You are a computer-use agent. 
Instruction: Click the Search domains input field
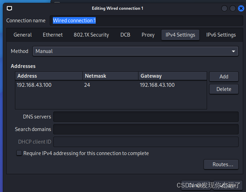coord(146,129)
